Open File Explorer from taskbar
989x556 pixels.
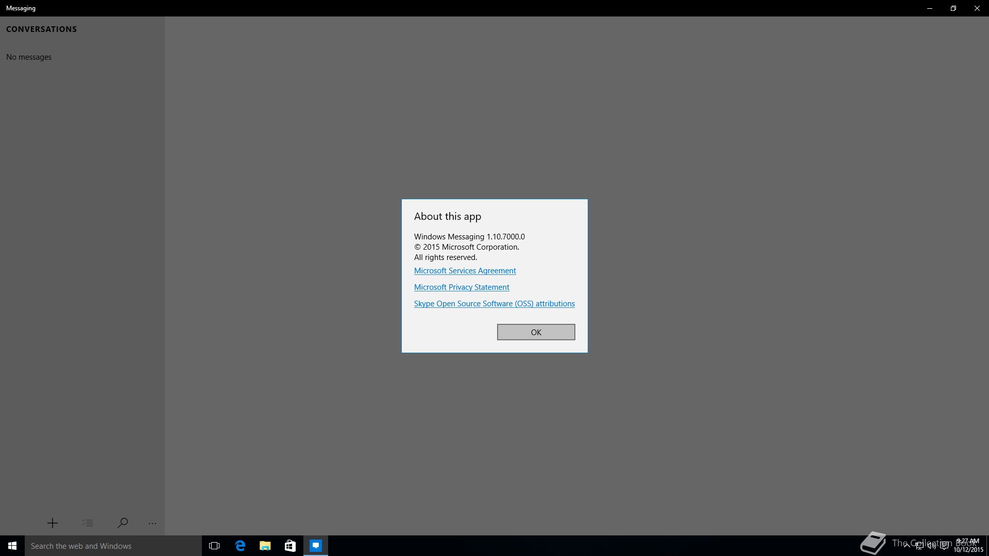tap(265, 546)
